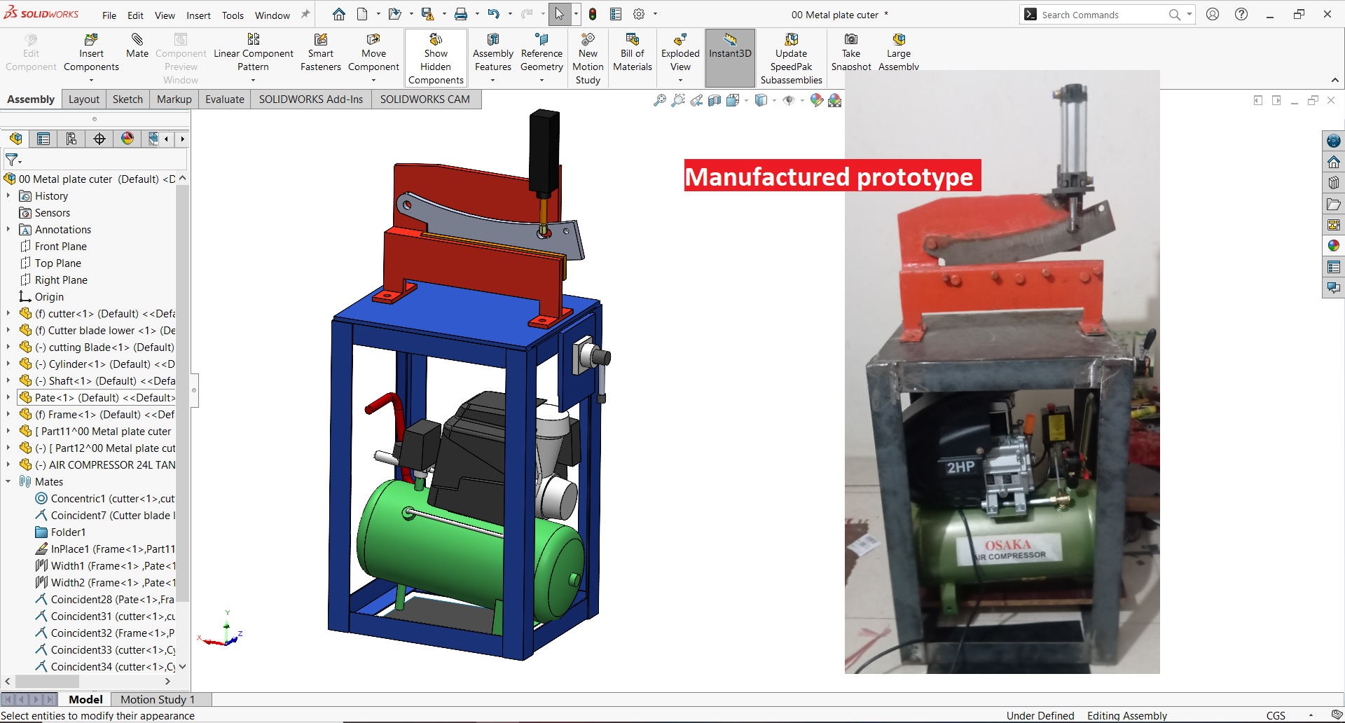Collapse the Mates folder
The height and width of the screenshot is (723, 1345).
pos(8,482)
